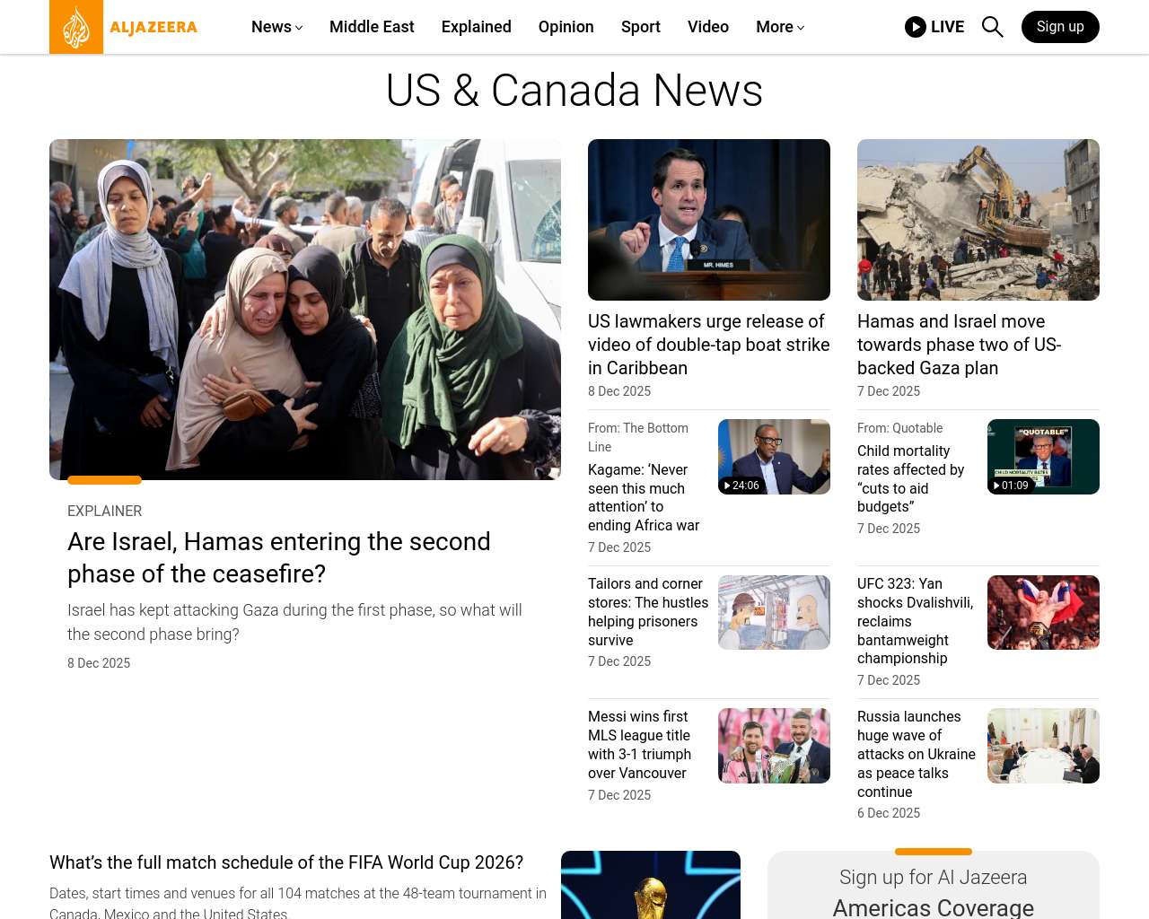Open US lawmakers boat strike article
1149x919 pixels.
709,345
